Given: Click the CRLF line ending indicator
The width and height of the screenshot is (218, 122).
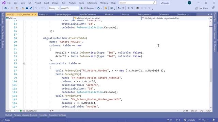Looking at the screenshot, I should pyautogui.click(x=208, y=111).
